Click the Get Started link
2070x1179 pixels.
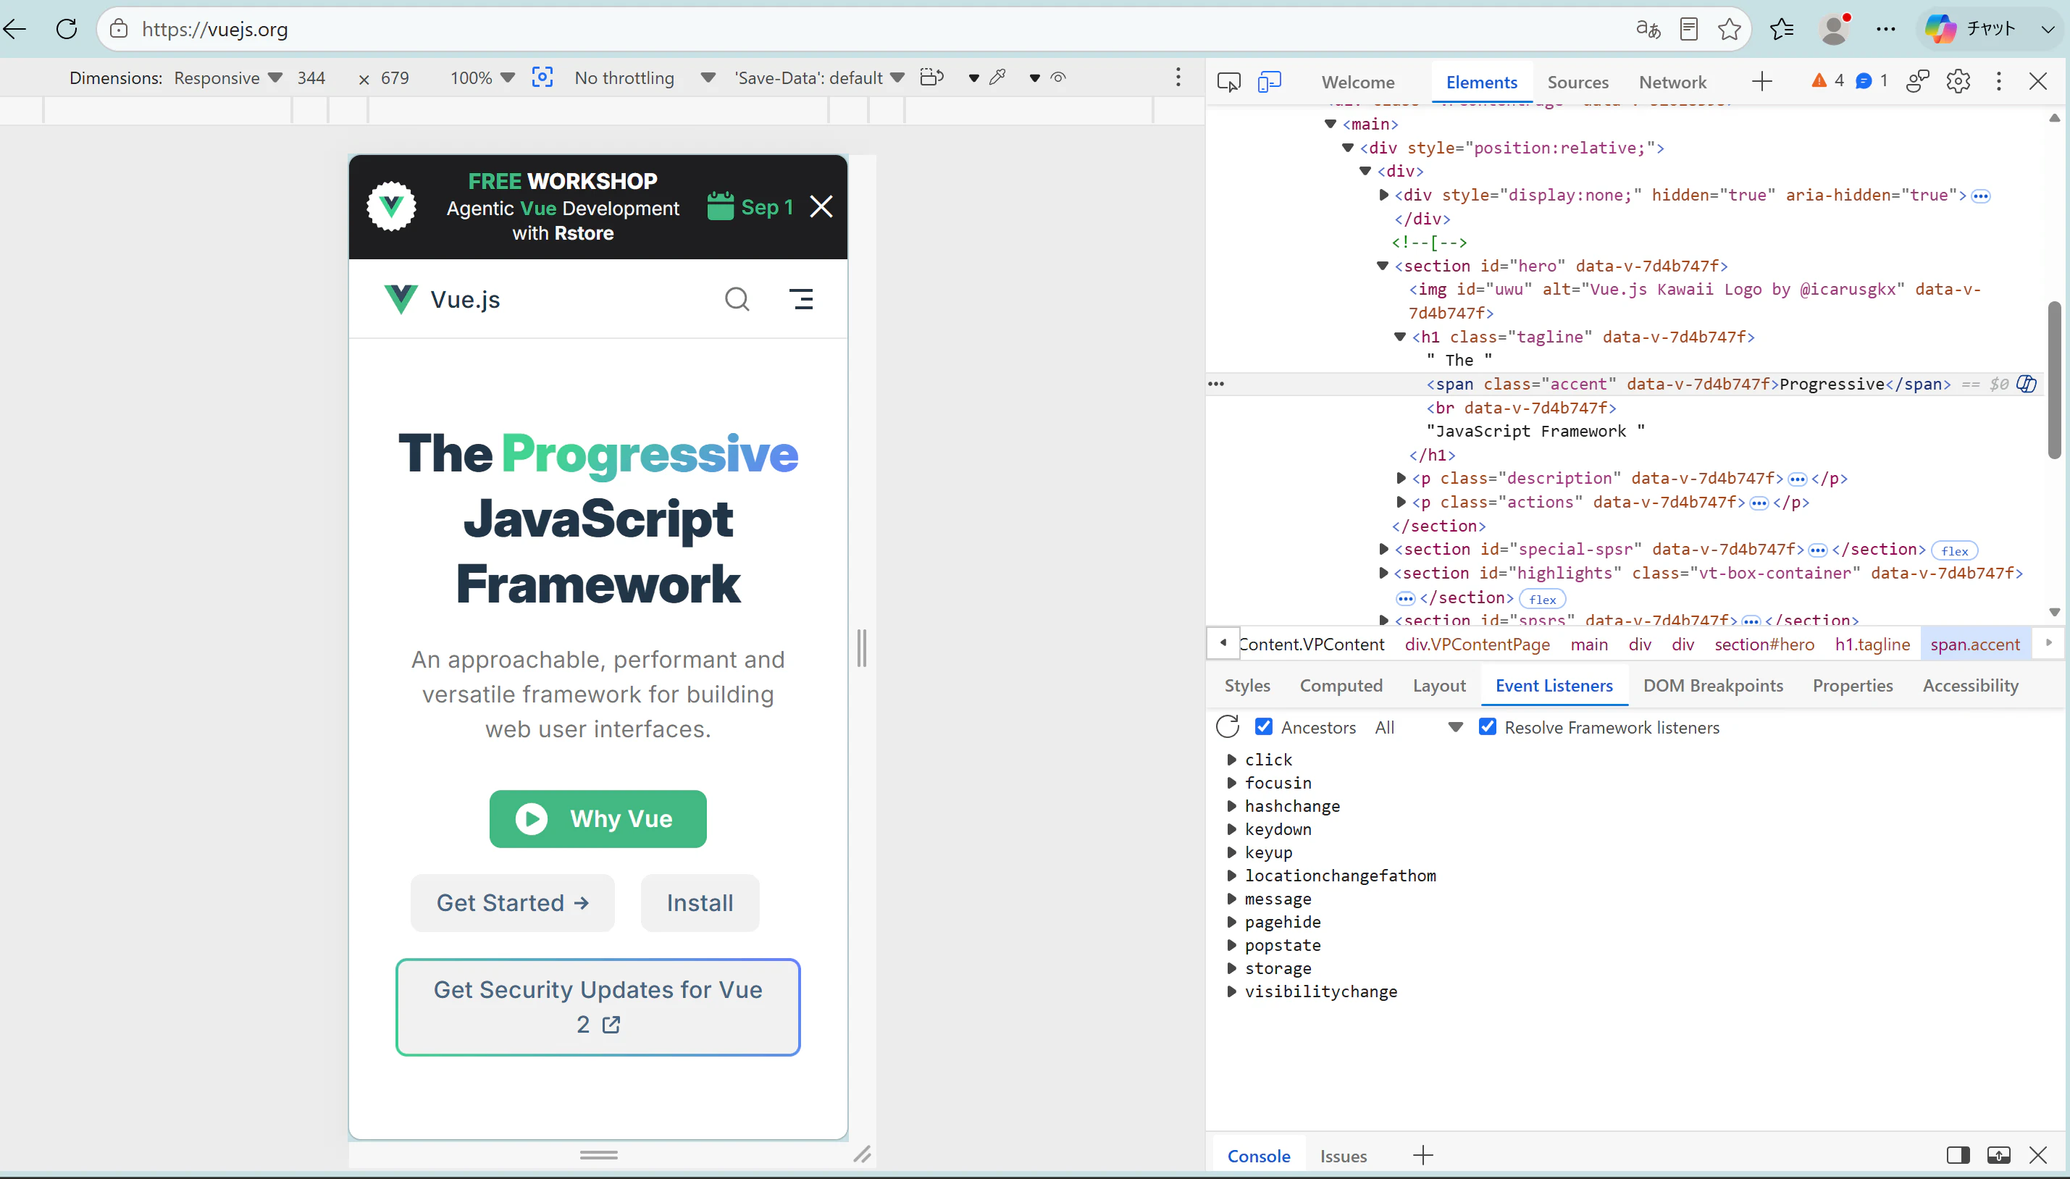tap(512, 903)
